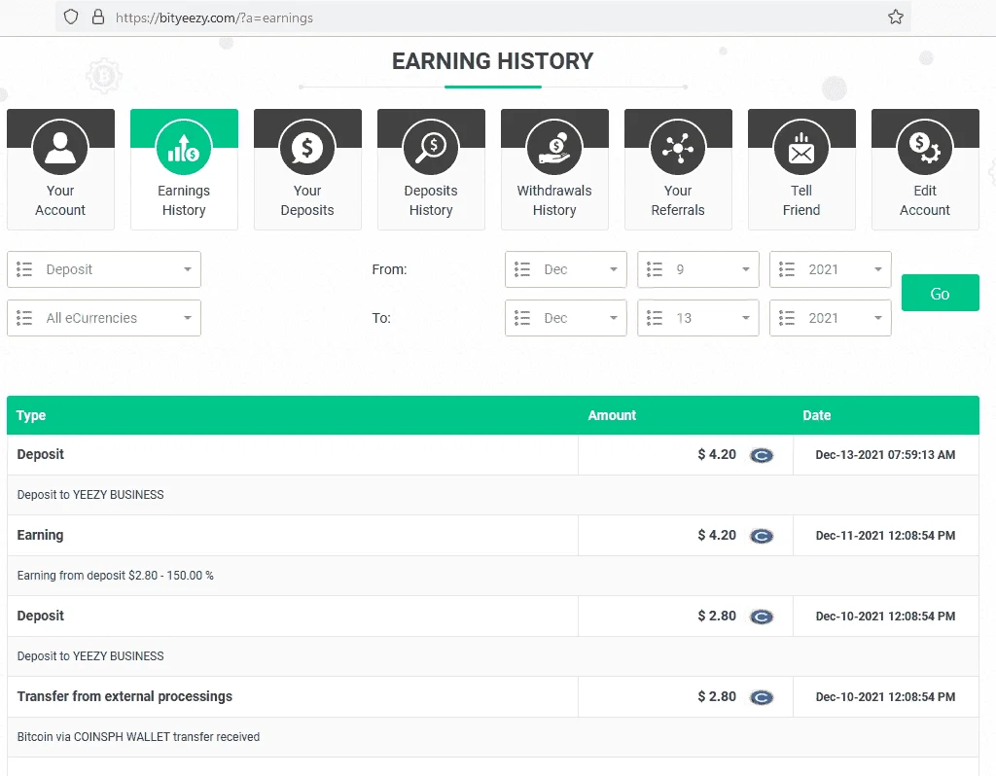Click the From: label
The height and width of the screenshot is (776, 996).
click(389, 269)
